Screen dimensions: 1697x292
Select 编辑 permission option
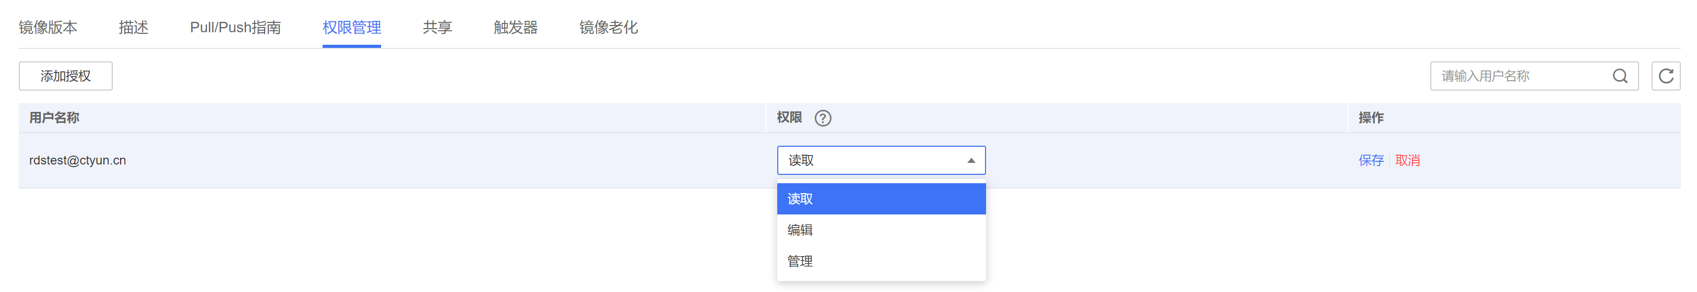click(x=881, y=230)
